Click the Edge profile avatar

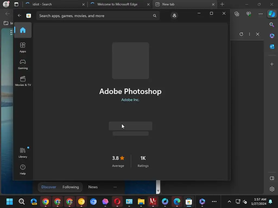click(6, 4)
